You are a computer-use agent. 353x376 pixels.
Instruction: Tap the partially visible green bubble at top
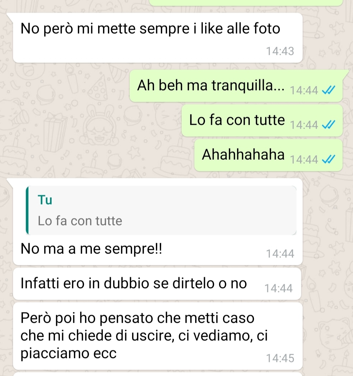246,3
